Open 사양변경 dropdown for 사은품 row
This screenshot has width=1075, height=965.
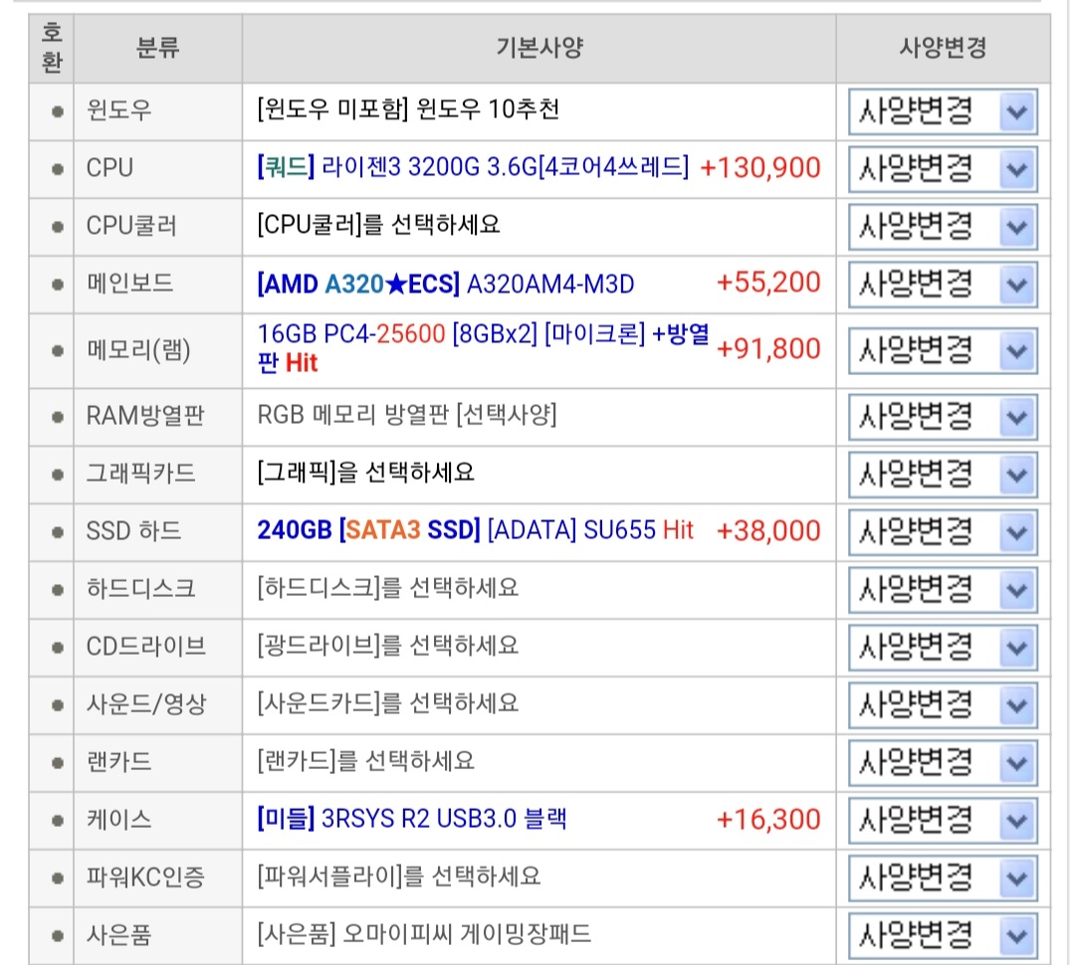(x=943, y=935)
